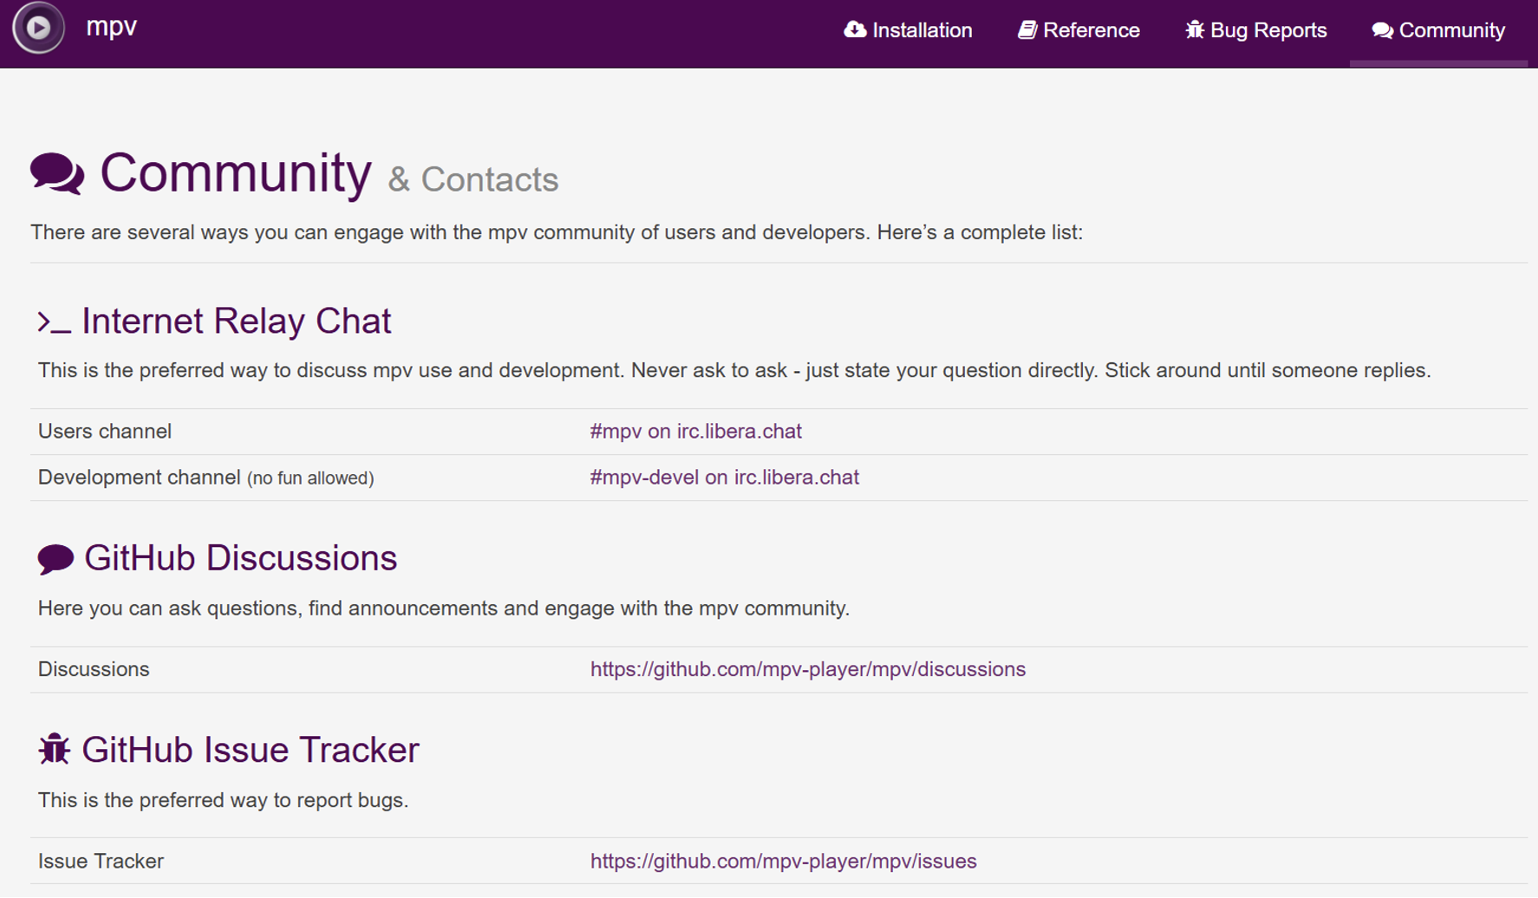This screenshot has width=1538, height=898.
Task: Click the large Community heading speech bubbles icon
Action: (x=57, y=173)
